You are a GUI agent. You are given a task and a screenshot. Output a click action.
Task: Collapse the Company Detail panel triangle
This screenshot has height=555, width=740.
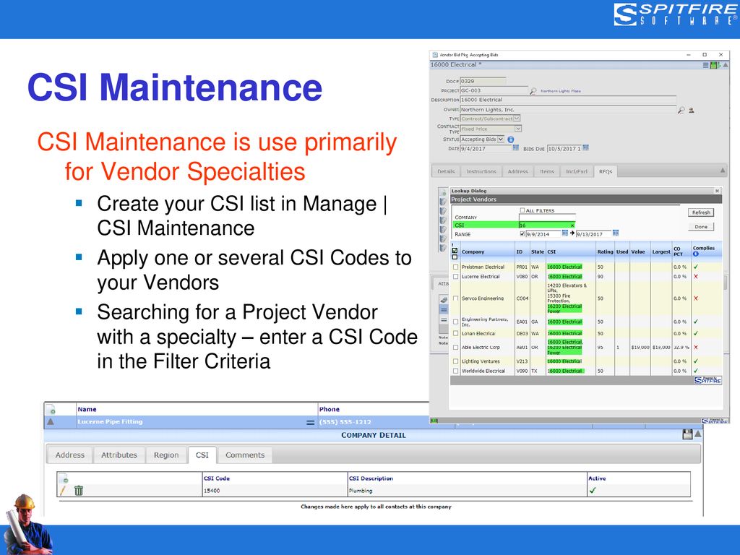pos(697,434)
